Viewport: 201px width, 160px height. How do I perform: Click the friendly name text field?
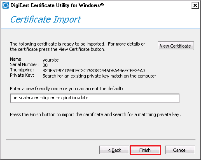[95, 98]
